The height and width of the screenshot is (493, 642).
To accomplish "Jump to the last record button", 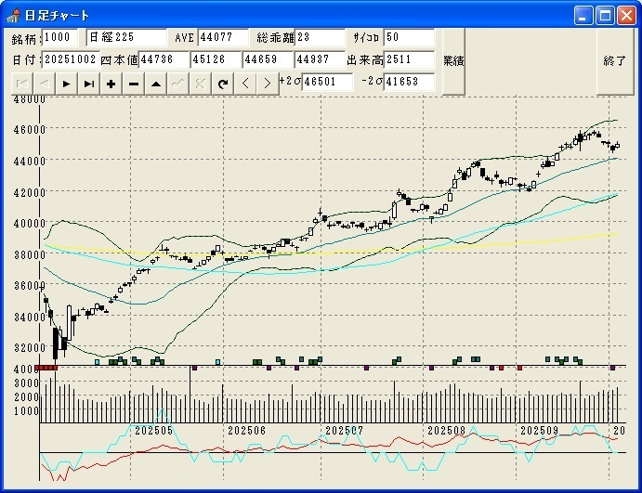I will pos(88,84).
